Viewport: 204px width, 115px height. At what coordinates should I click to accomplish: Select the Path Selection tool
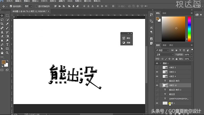click(x=2, y=49)
